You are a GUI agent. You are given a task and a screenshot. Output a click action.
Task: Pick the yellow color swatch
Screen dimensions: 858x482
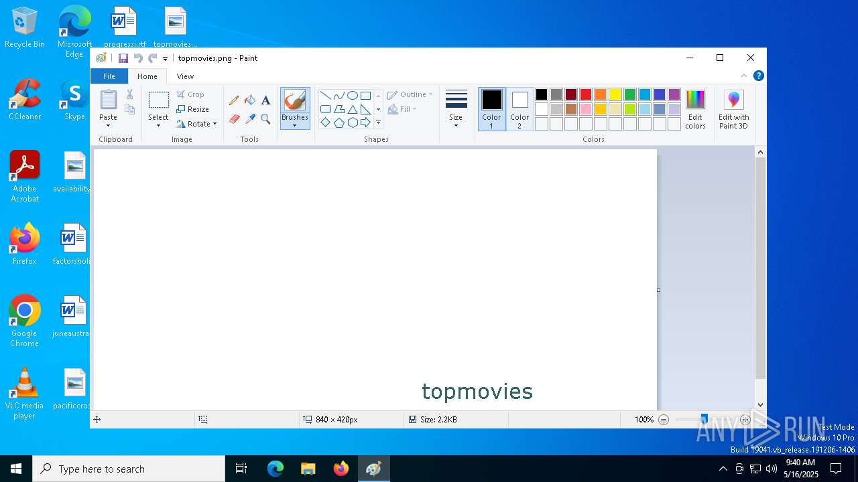coord(615,94)
